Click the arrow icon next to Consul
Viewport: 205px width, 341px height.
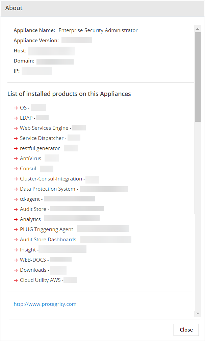pyautogui.click(x=16, y=169)
